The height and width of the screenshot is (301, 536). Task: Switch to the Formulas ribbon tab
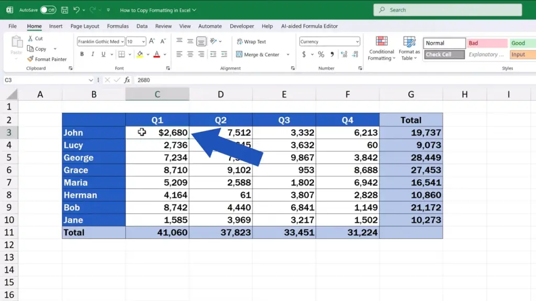(x=118, y=26)
